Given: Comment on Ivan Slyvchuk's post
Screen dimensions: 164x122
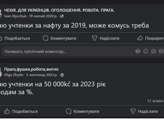Looking at the screenshot, I should [x=60, y=38].
